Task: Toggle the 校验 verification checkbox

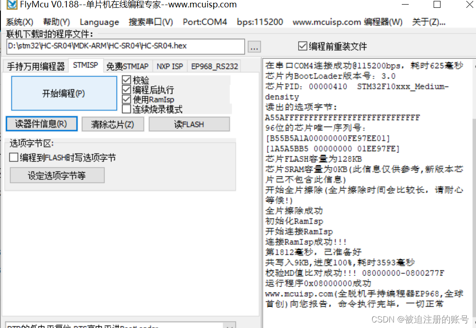Action: pyautogui.click(x=127, y=79)
